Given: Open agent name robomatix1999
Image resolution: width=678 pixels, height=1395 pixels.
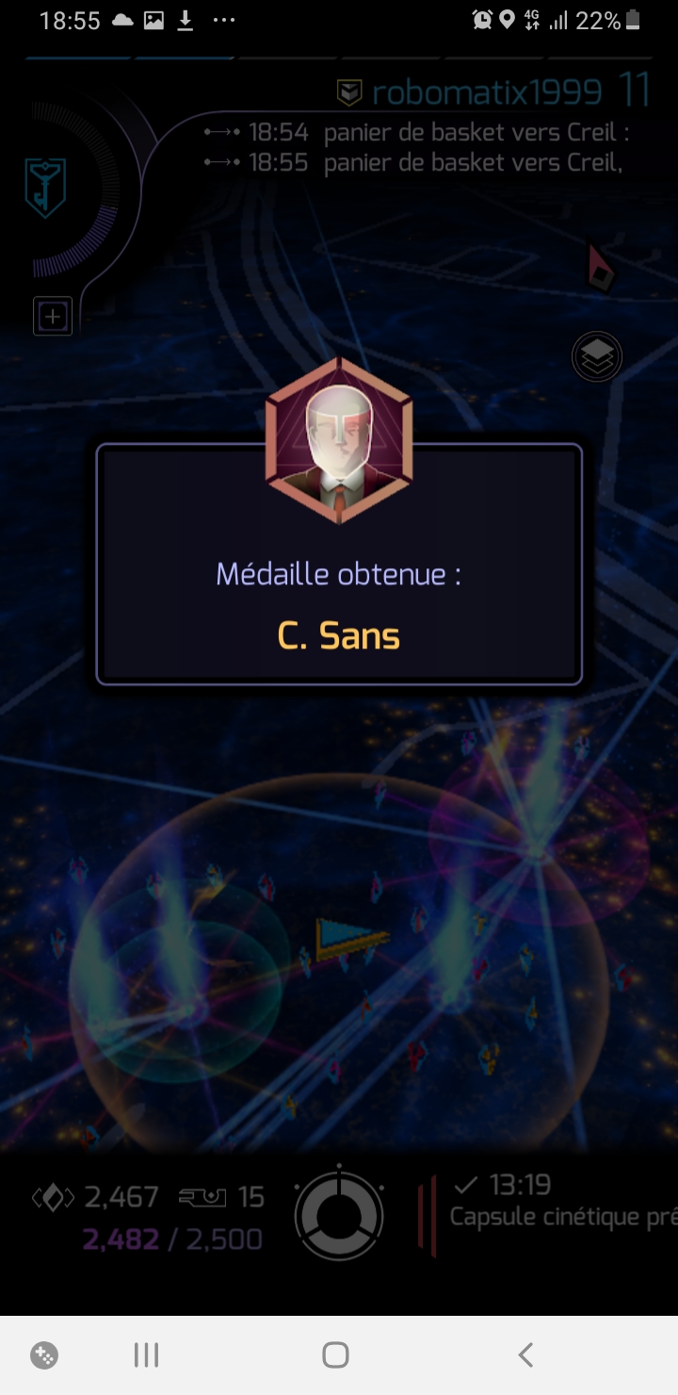Looking at the screenshot, I should pos(486,91).
